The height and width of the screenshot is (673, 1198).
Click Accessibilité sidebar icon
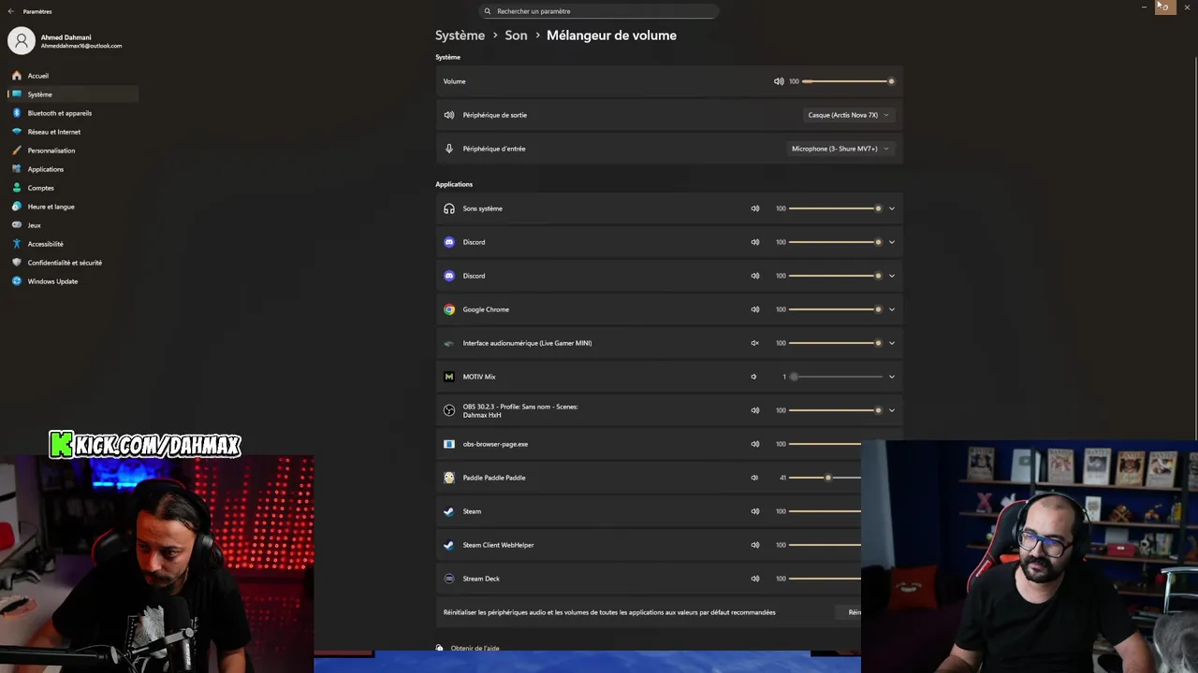pyautogui.click(x=17, y=244)
